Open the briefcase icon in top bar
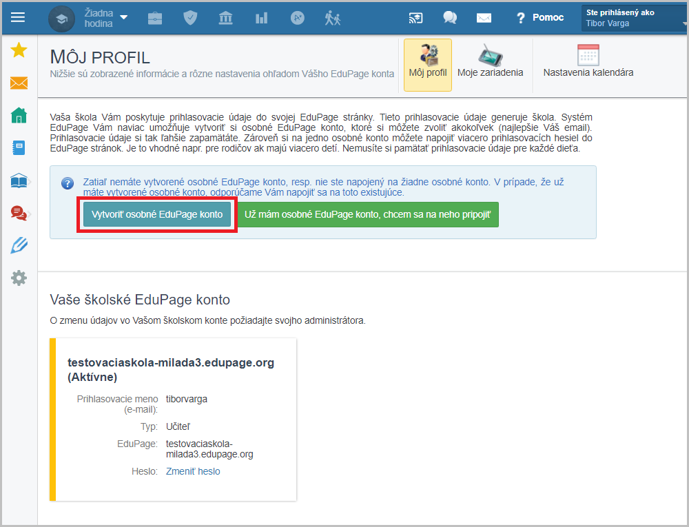689x527 pixels. 154,18
